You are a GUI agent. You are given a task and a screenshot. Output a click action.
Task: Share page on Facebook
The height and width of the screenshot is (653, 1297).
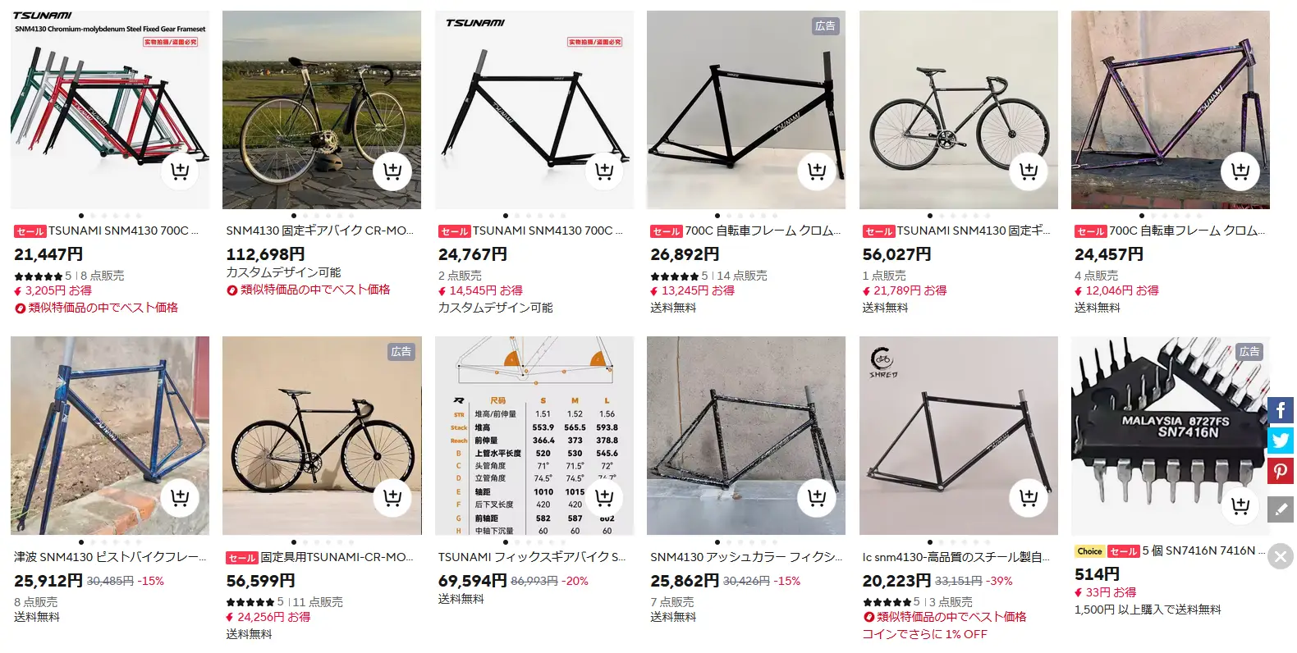pyautogui.click(x=1281, y=410)
